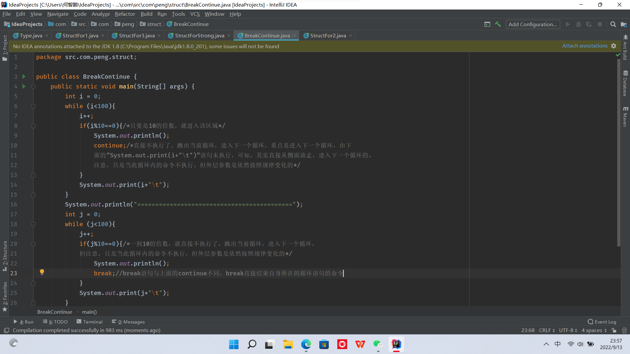Open the CRLF line separator dropdown
The height and width of the screenshot is (354, 630).
tap(547, 330)
